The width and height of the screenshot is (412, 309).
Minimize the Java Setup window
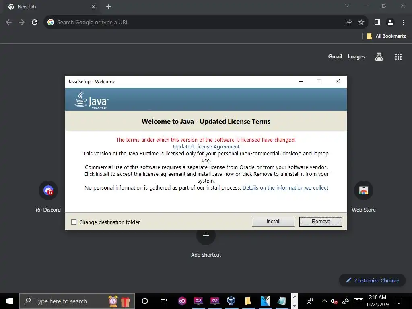click(301, 81)
